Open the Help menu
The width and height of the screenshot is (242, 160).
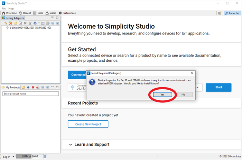tap(11, 9)
